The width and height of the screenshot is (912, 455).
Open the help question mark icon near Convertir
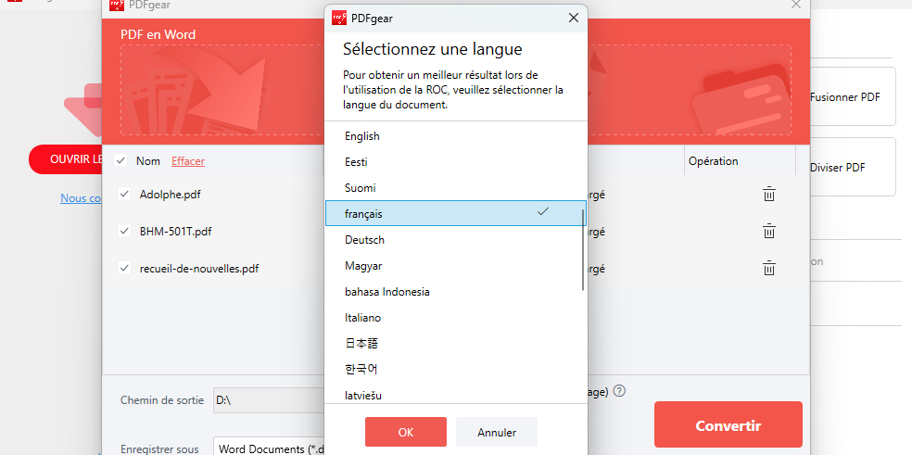coord(619,392)
